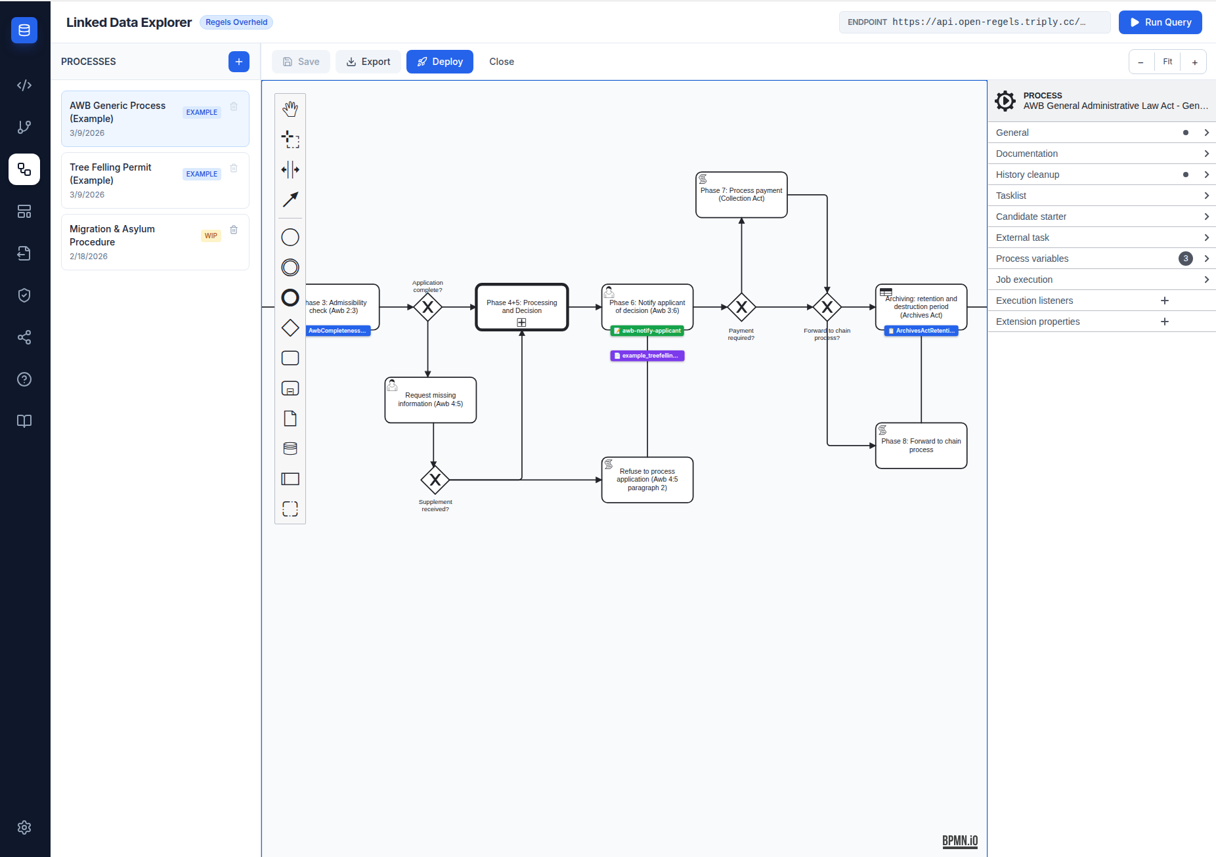Activate the Lasso selection tool
The width and height of the screenshot is (1216, 857).
pos(290,138)
